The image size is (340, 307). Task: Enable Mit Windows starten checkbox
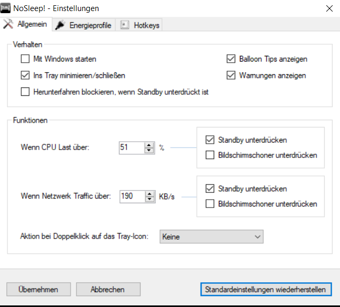pyautogui.click(x=25, y=59)
